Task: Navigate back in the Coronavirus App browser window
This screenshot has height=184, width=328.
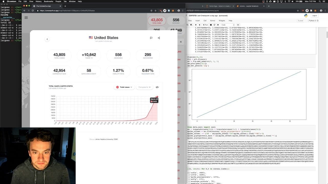Action: coord(24,10)
